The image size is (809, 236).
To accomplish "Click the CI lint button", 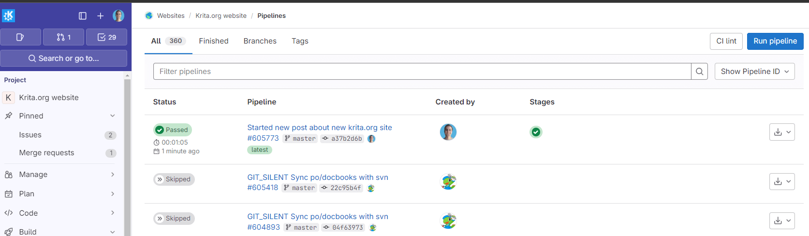I will [x=726, y=41].
